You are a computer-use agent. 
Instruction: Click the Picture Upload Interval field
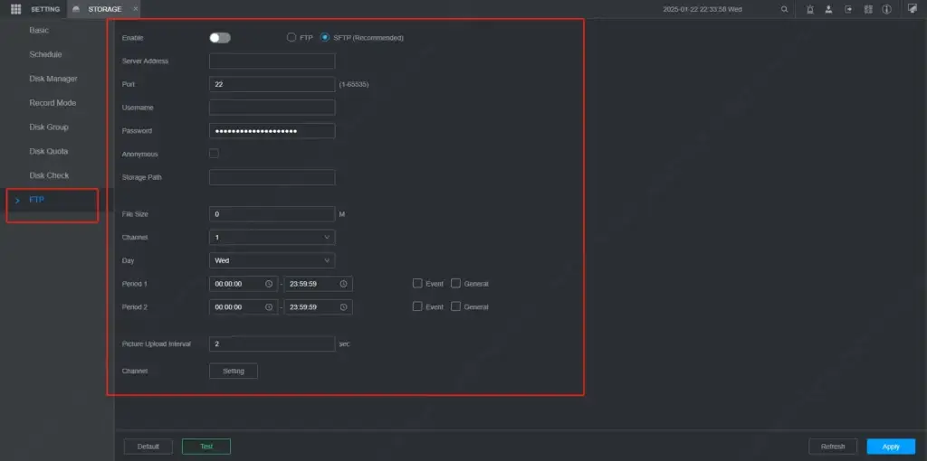272,343
